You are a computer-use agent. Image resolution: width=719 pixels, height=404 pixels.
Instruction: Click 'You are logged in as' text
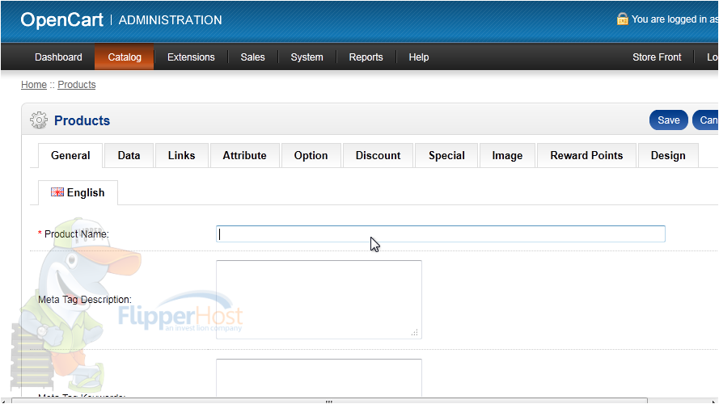(x=675, y=19)
